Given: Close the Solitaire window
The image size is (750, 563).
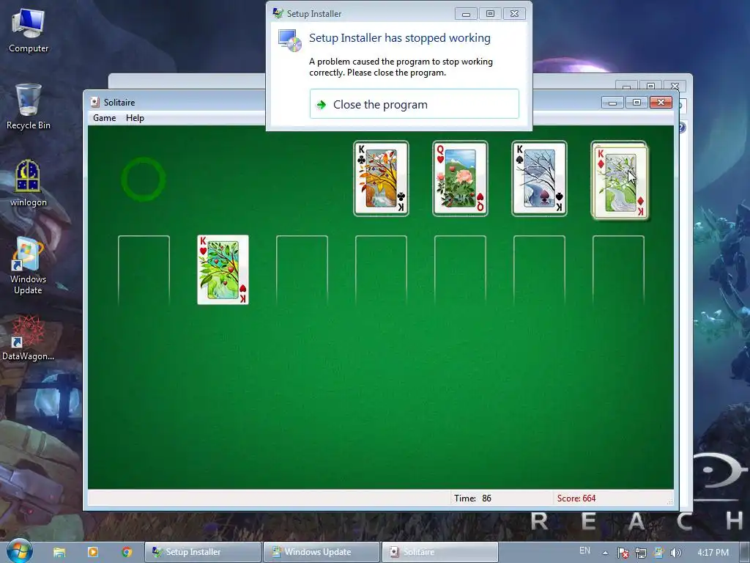Looking at the screenshot, I should 661,102.
